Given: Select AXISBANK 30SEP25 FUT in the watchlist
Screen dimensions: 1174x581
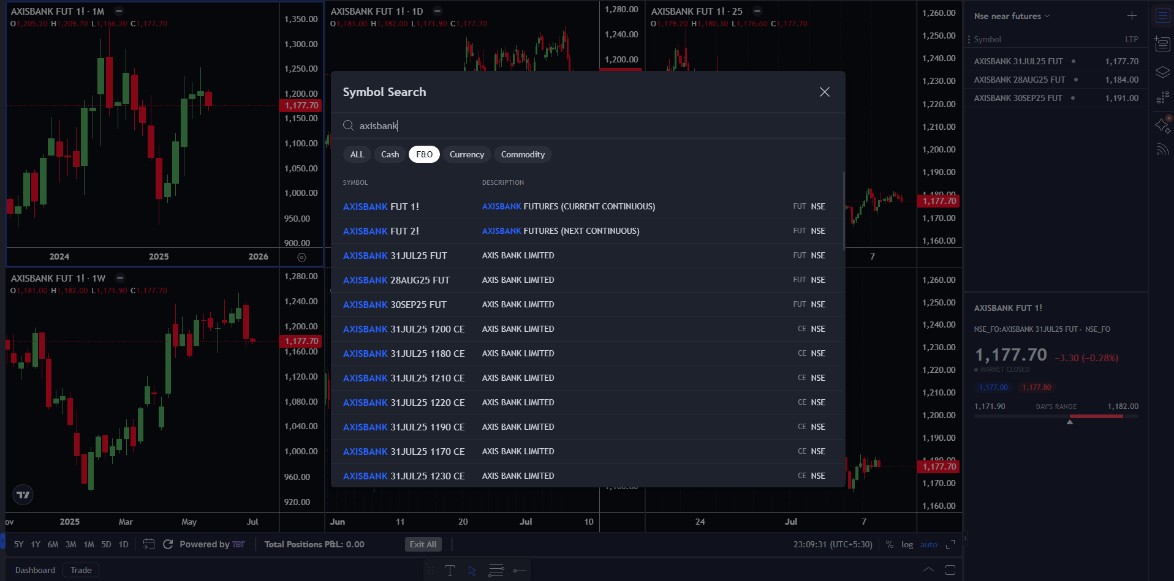Looking at the screenshot, I should click(x=1056, y=98).
